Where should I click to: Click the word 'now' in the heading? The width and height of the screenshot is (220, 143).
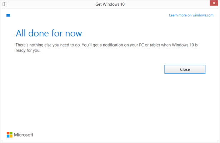click(74, 33)
